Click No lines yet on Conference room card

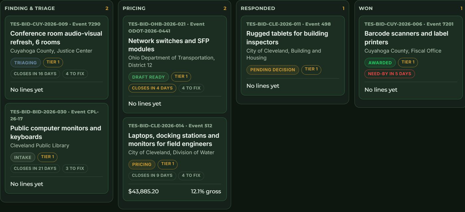pyautogui.click(x=27, y=90)
